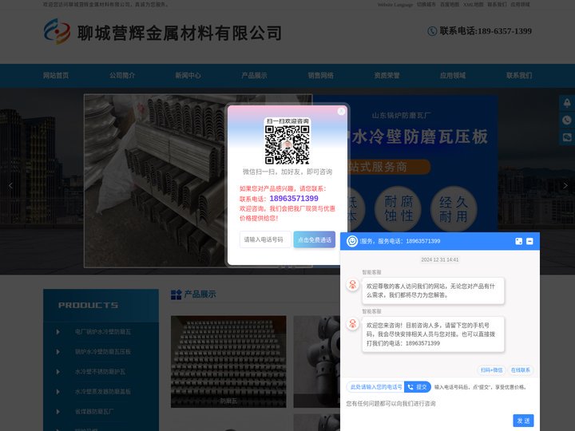Click the company logo icon in the header
The image size is (575, 431).
point(57,31)
